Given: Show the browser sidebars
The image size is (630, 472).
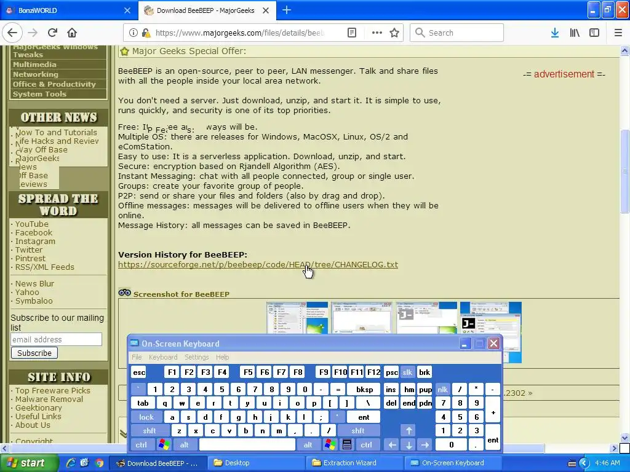Looking at the screenshot, I should [594, 33].
